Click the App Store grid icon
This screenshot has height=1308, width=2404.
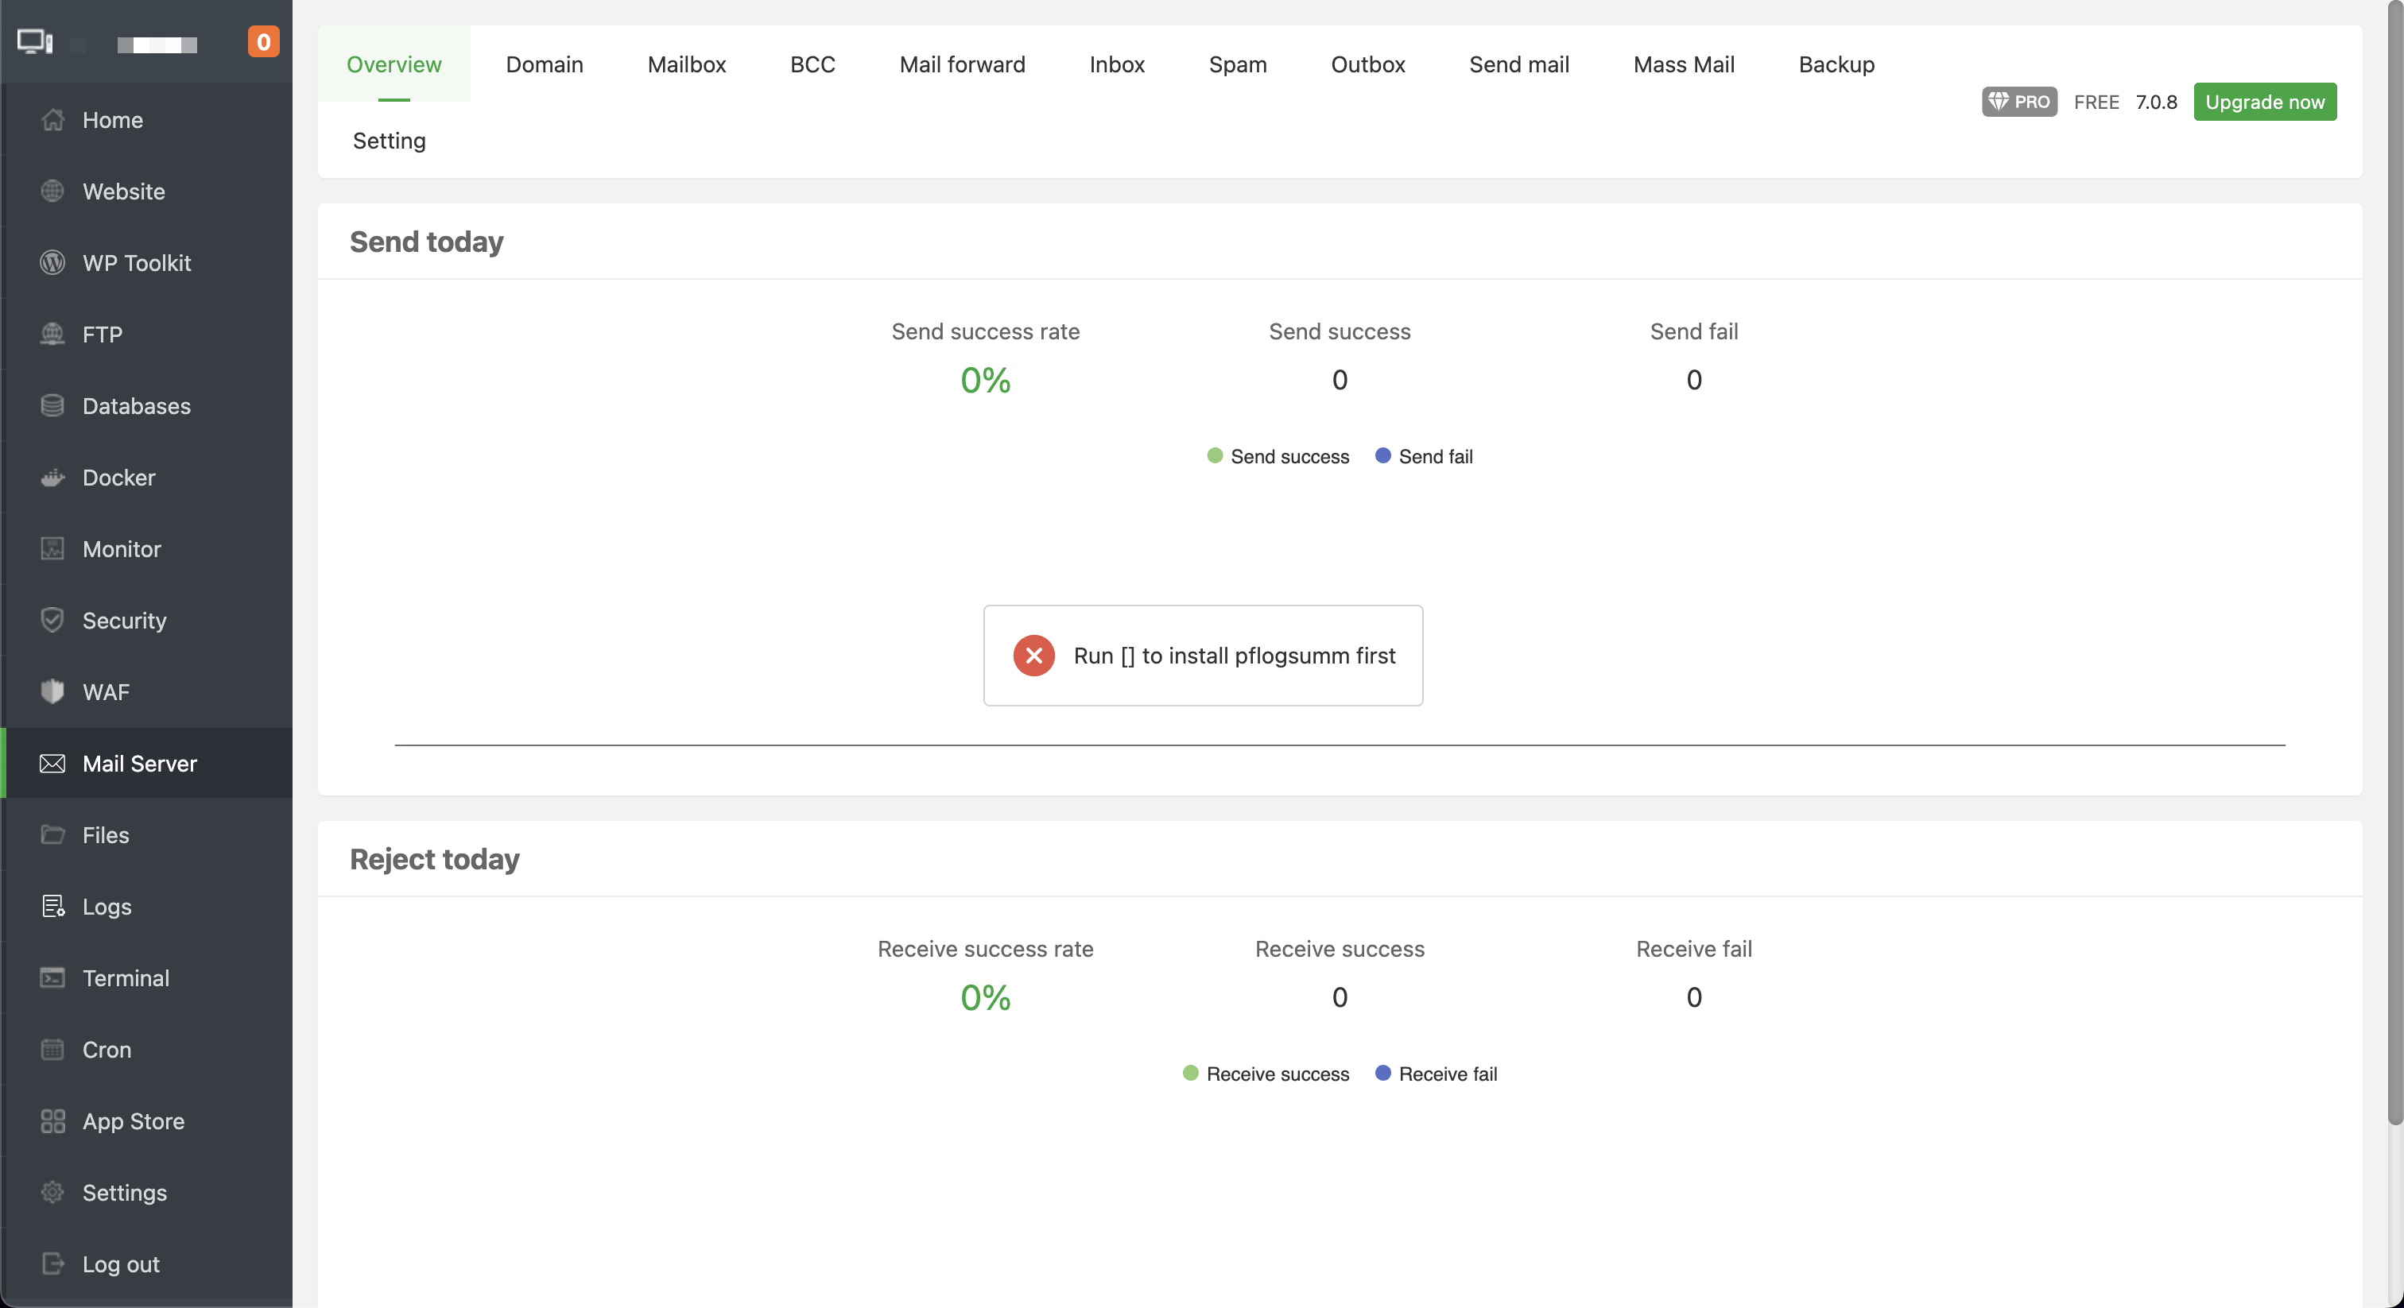coord(52,1121)
